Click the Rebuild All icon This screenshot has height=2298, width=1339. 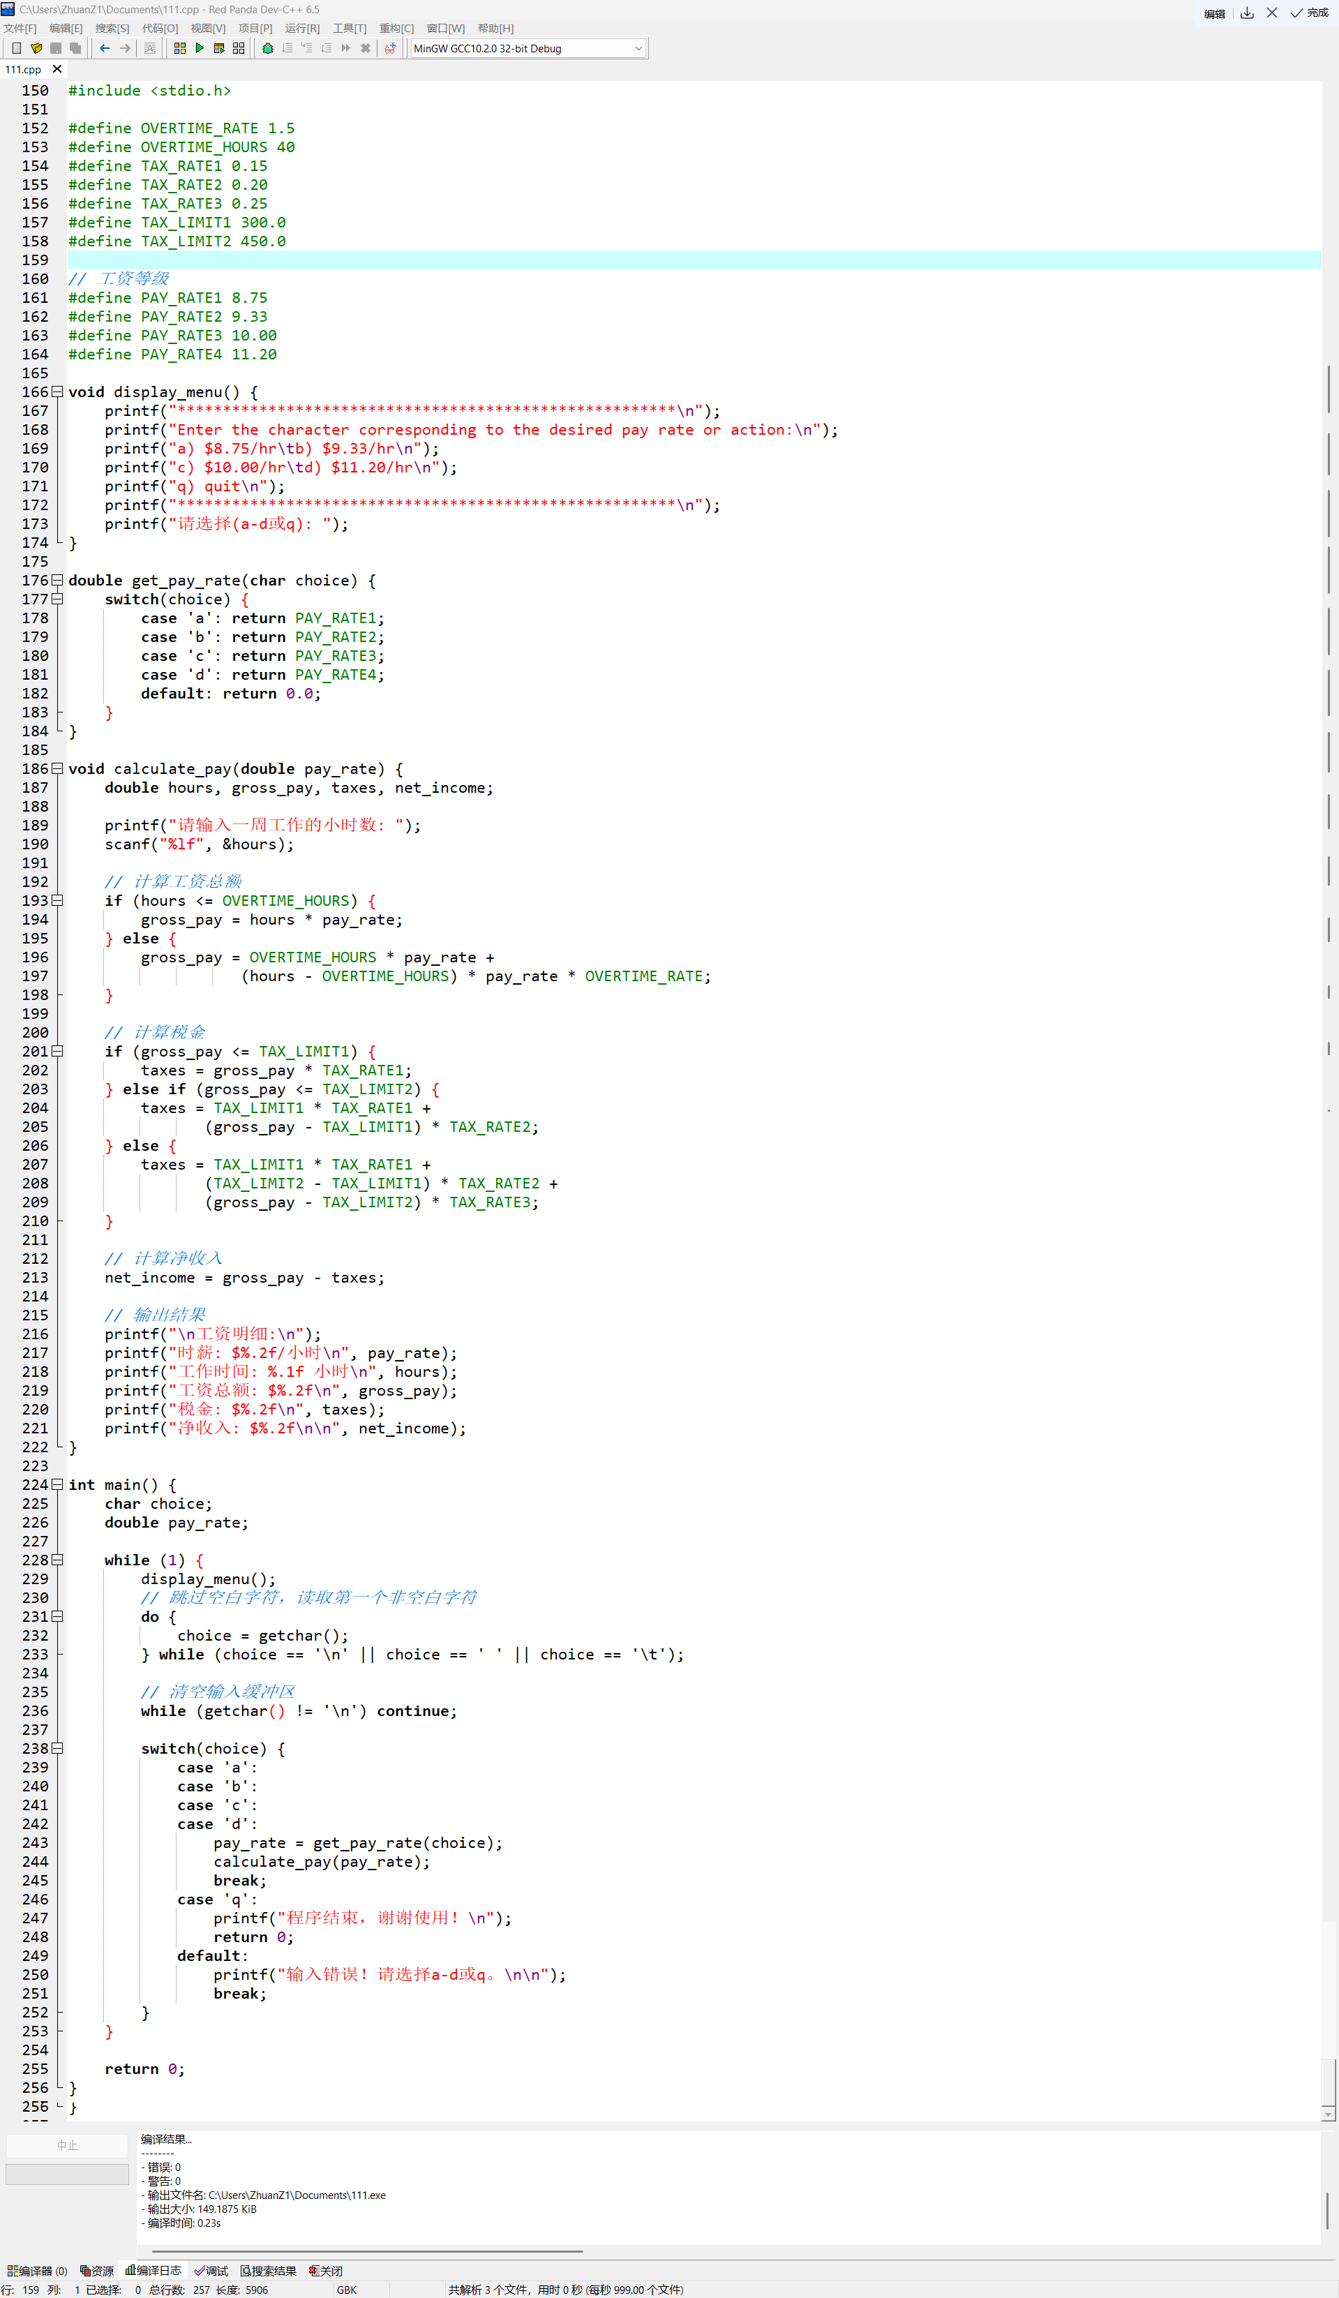239,48
